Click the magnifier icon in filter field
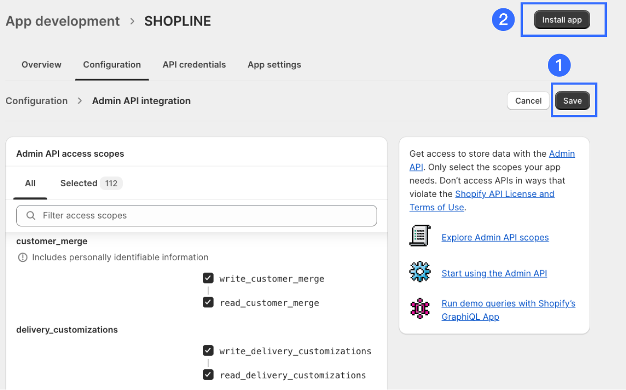This screenshot has width=626, height=390. tap(30, 216)
